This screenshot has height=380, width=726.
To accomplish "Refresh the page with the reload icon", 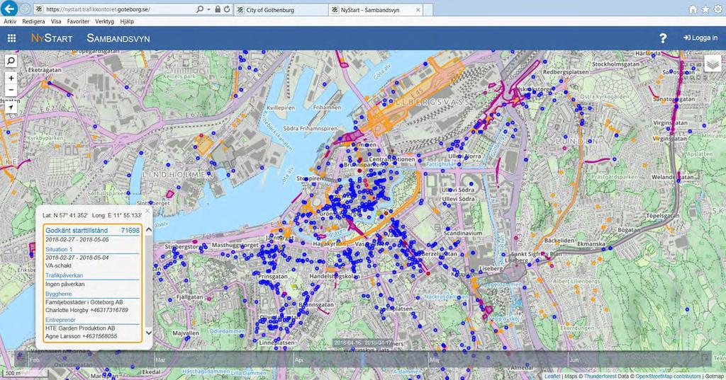I will click(x=227, y=9).
